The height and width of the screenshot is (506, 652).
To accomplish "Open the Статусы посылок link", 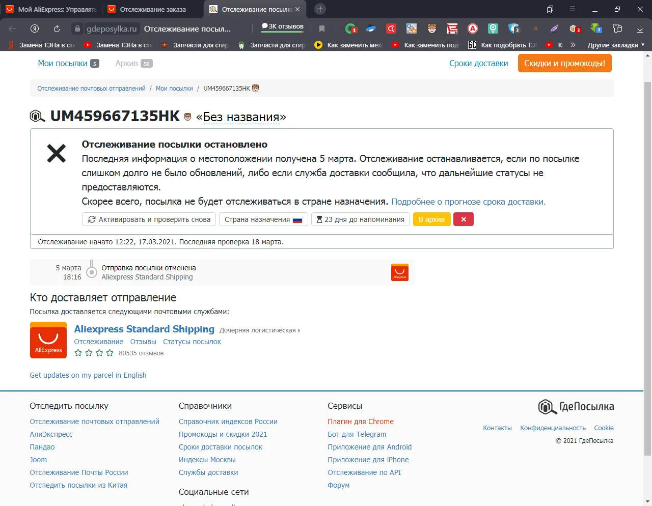I will point(192,342).
